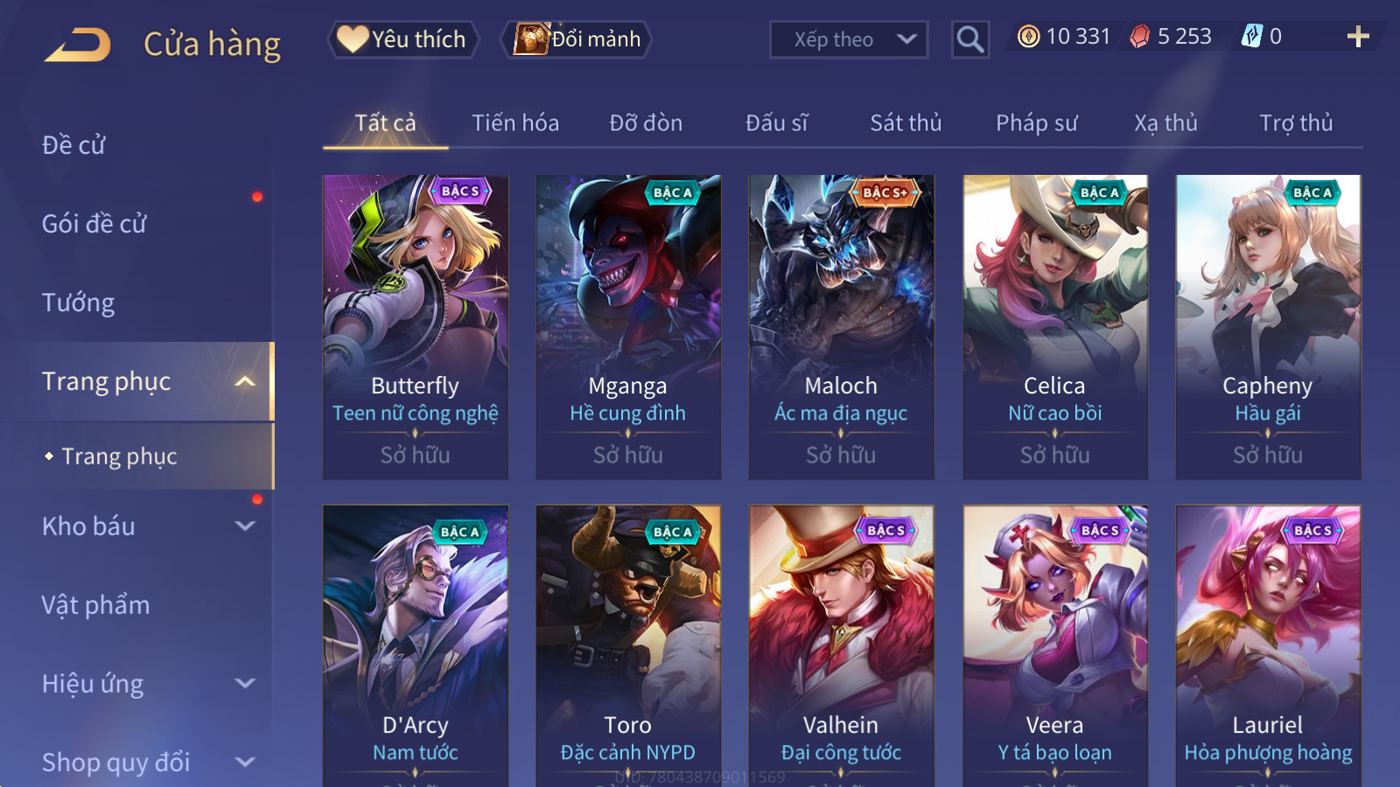The width and height of the screenshot is (1400, 787).
Task: Click the heart icon in Yêu thích
Action: pos(353,38)
